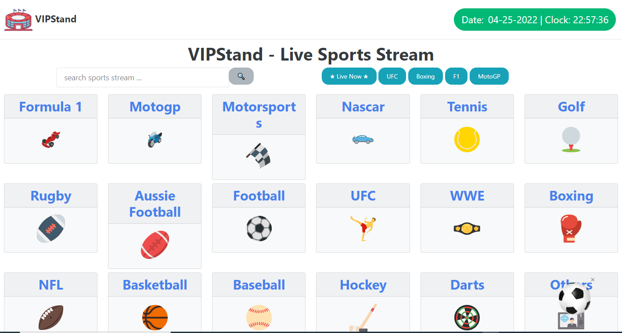This screenshot has height=333, width=622.
Task: Open the Nascar category link
Action: [363, 107]
